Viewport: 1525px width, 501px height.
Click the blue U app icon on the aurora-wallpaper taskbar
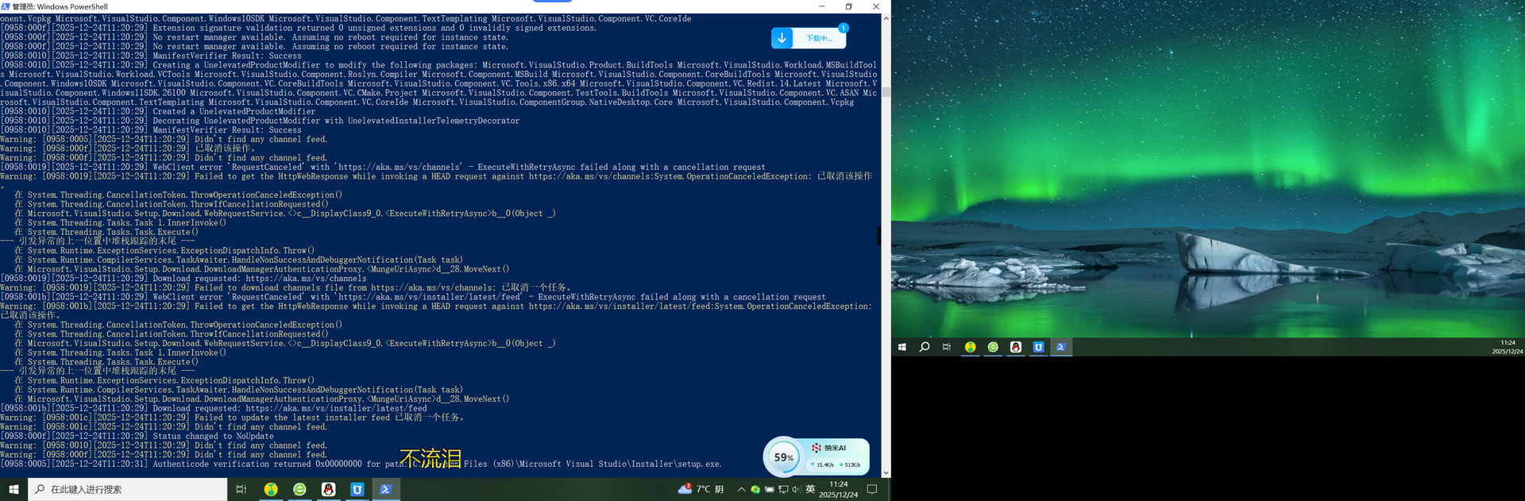[x=1038, y=347]
